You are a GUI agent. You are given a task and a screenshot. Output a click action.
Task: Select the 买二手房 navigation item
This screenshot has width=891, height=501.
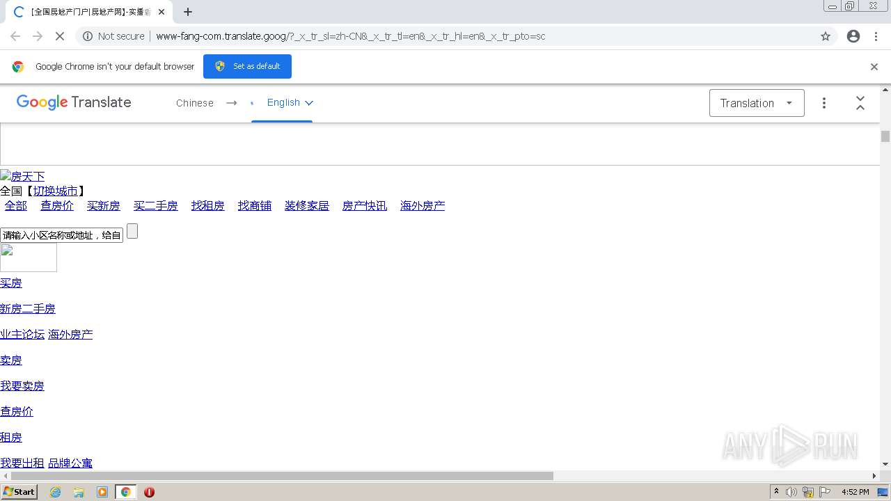156,206
